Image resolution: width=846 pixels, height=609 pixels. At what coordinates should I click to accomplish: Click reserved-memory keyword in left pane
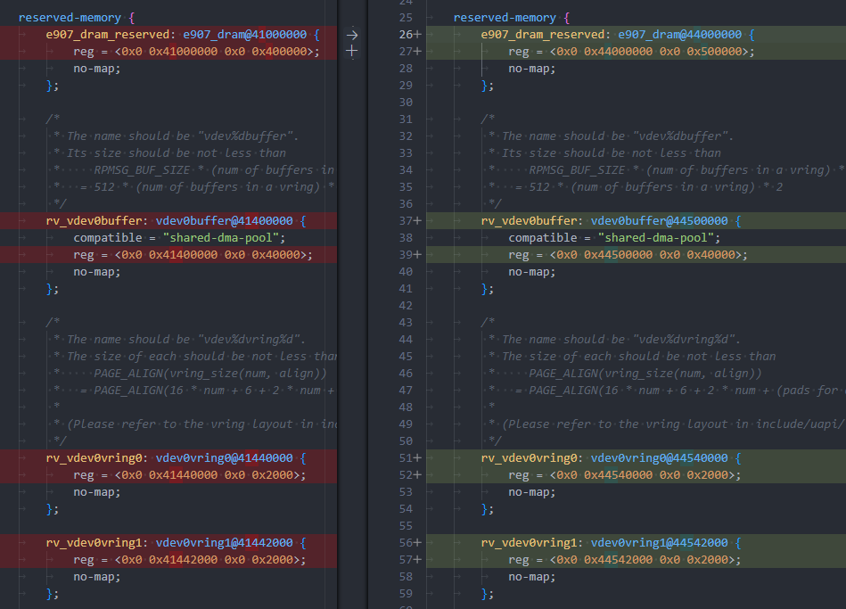pos(70,18)
